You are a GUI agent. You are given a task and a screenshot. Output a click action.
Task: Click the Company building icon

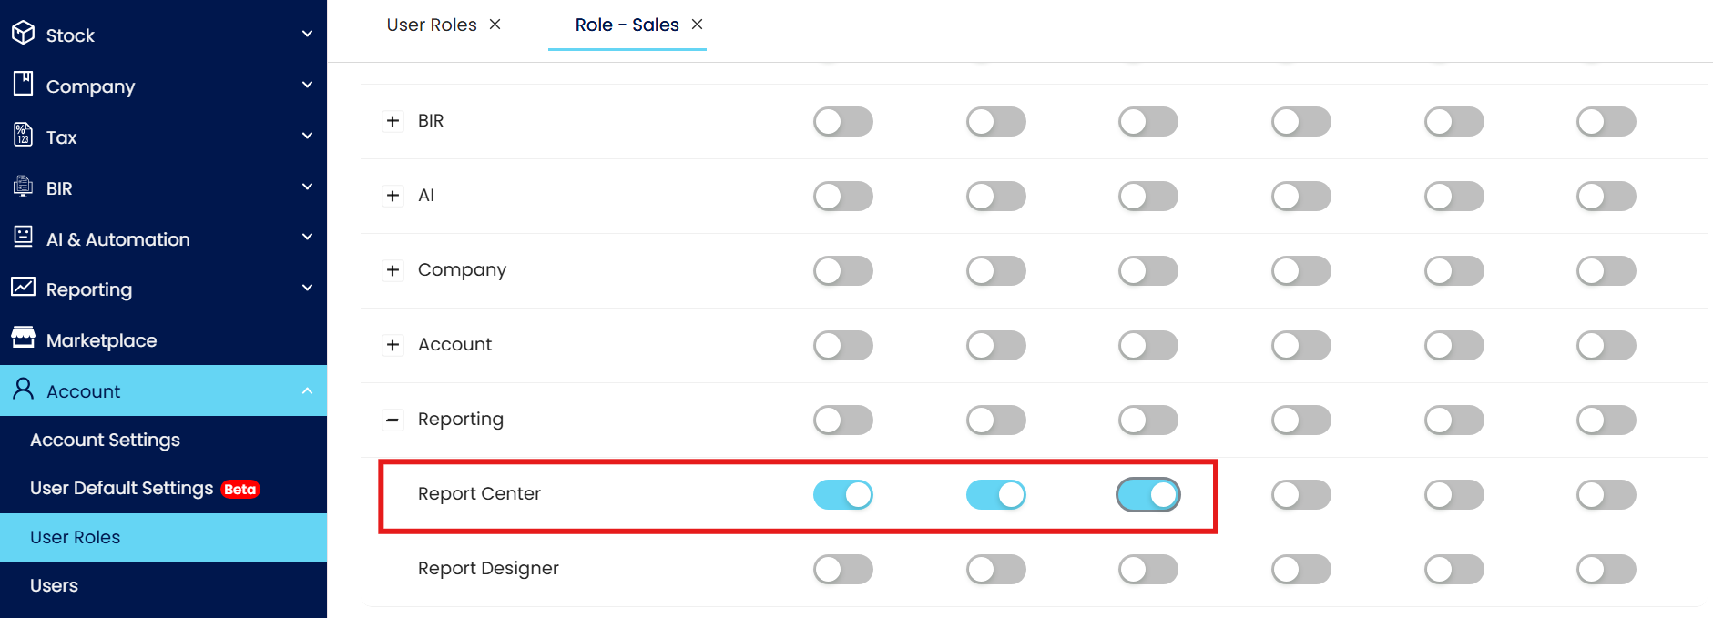(x=23, y=84)
